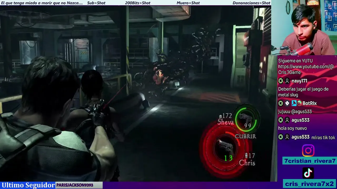Click the 'jujuuu @agus533' chat message
The height and width of the screenshot is (189, 337).
[x=295, y=112]
